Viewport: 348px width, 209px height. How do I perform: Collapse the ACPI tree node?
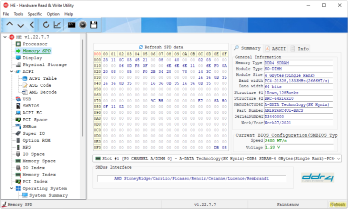coord(11,72)
